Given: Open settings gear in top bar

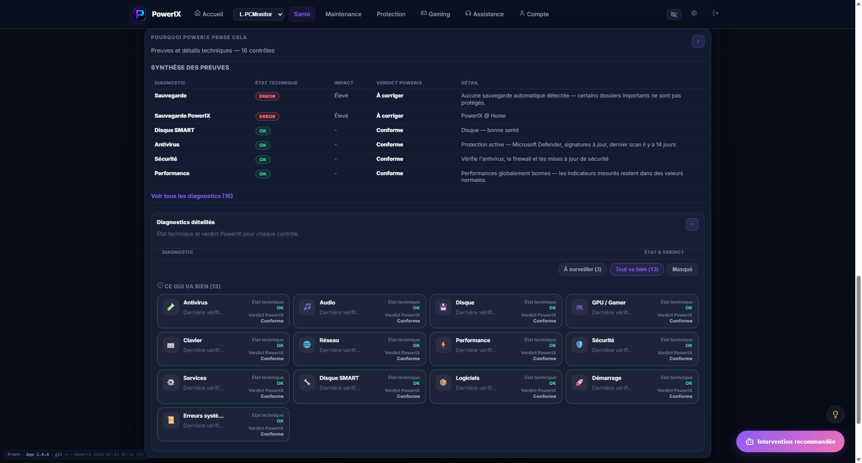Looking at the screenshot, I should tap(694, 13).
